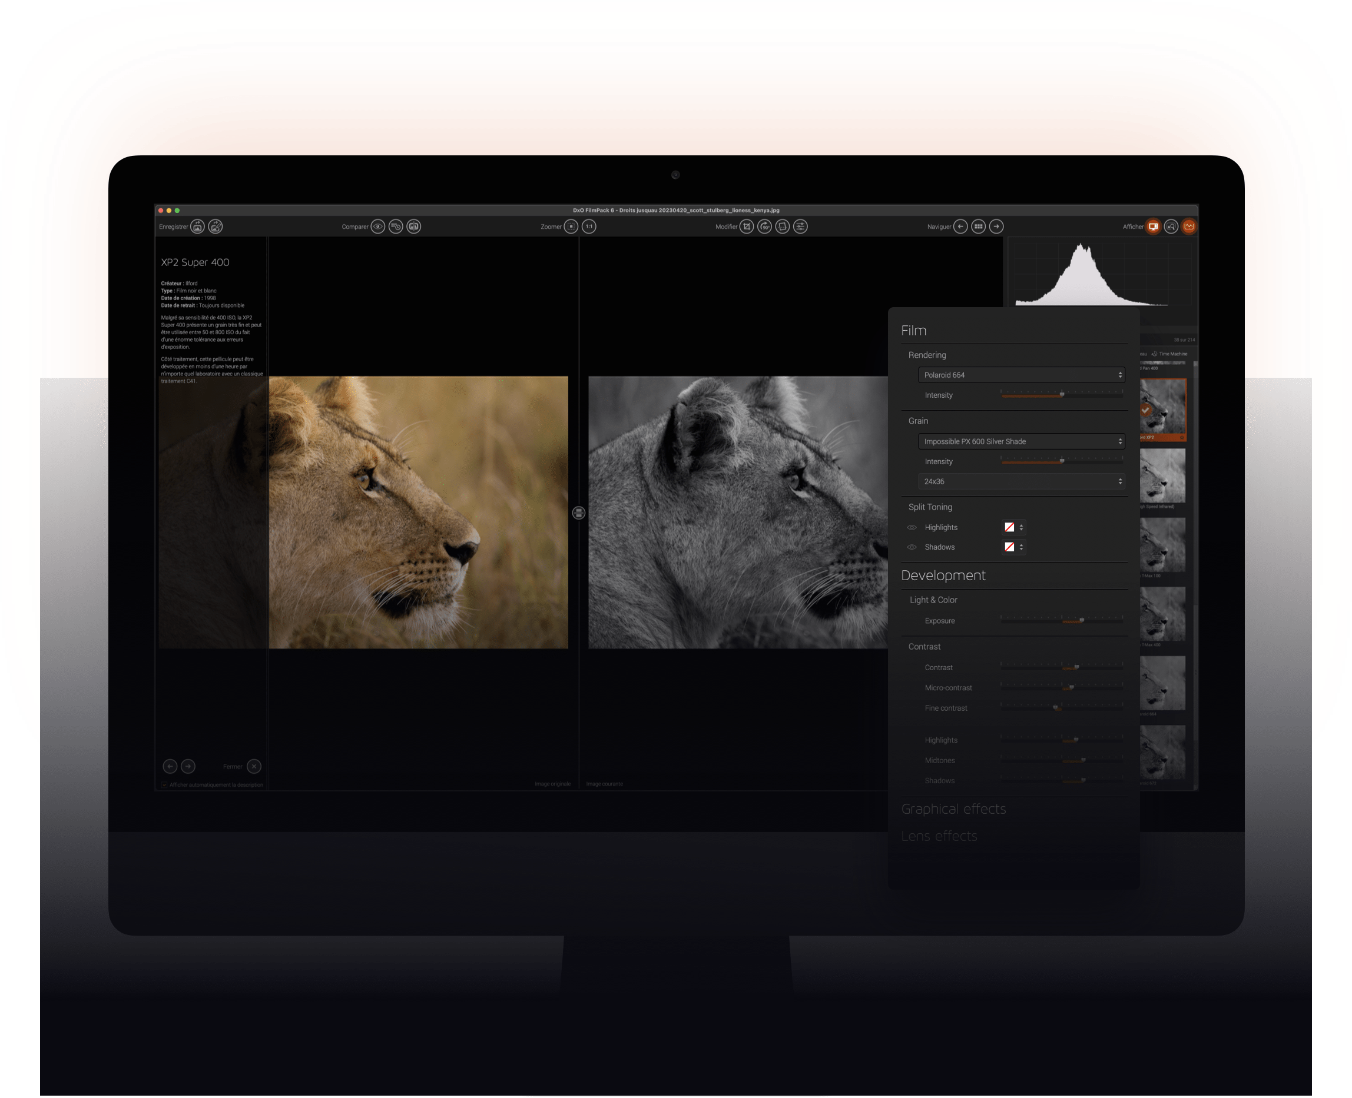Adjust the Rendering Intensity slider
Viewport: 1352px width, 1098px height.
click(1062, 395)
